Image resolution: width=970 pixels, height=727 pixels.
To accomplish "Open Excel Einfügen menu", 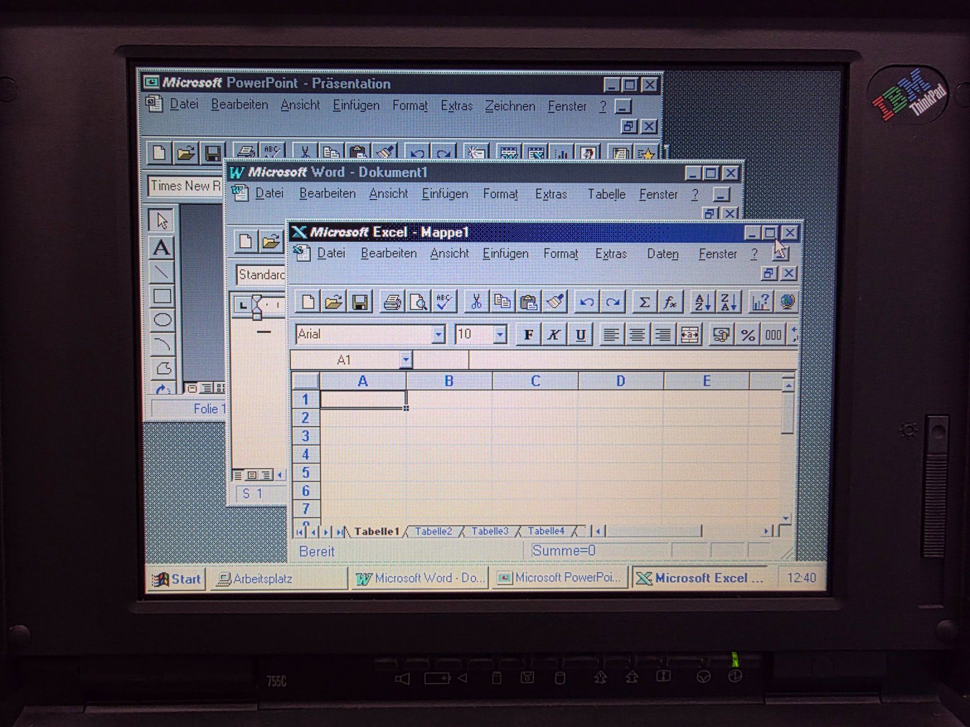I will (505, 253).
